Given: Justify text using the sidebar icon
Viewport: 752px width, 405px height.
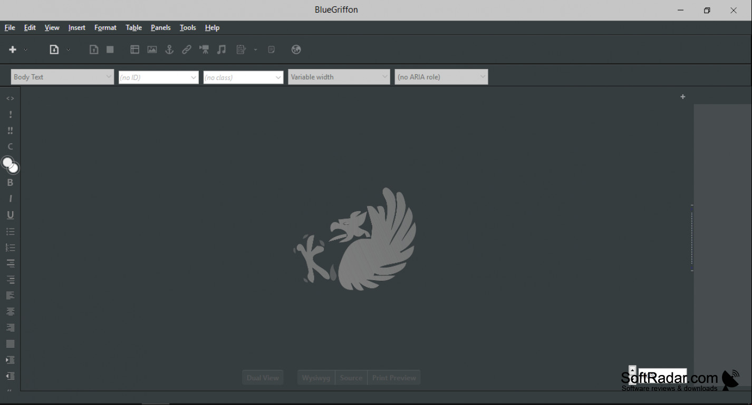Looking at the screenshot, I should [10, 344].
